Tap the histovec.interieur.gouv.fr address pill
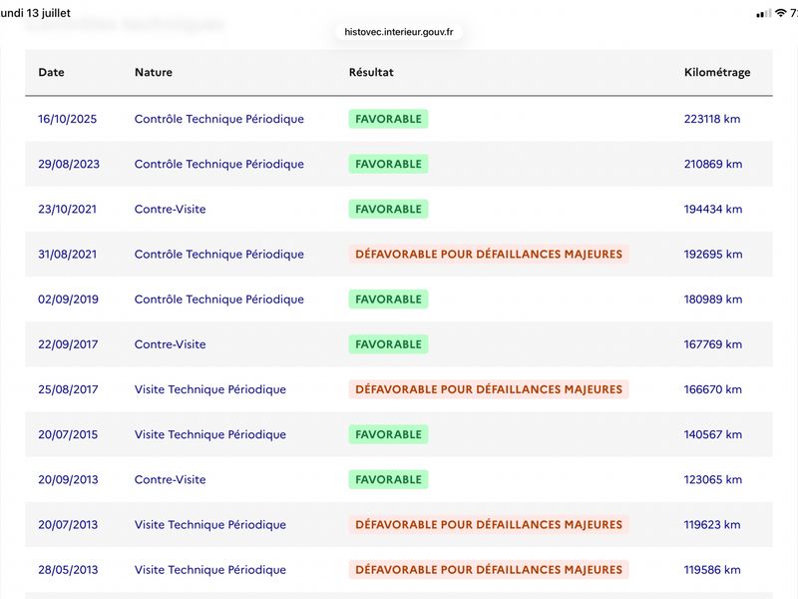The image size is (798, 599). pos(398,32)
